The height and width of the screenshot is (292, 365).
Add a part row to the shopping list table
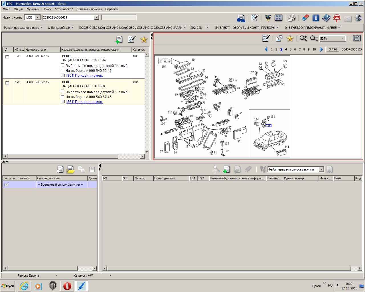tap(226, 169)
